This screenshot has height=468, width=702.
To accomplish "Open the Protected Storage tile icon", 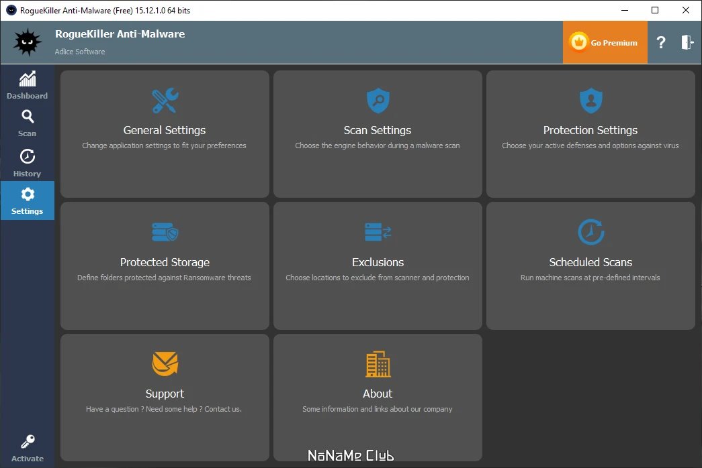I will [165, 232].
